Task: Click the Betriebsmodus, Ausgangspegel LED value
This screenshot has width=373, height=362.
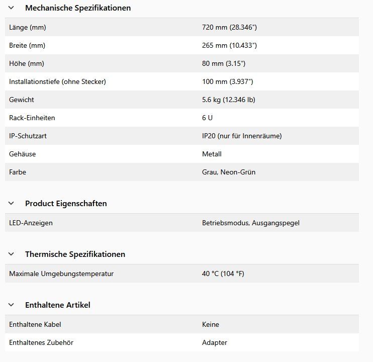Action: click(251, 223)
